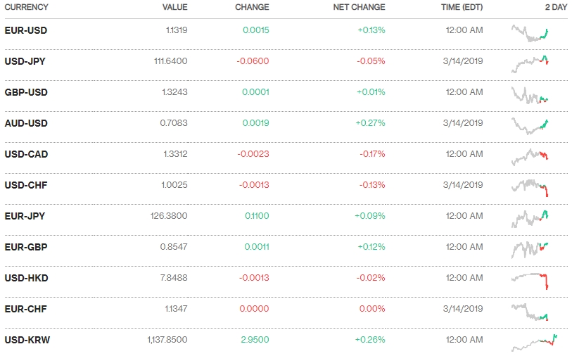Sort by the NET CHANGE column header
The width and height of the screenshot is (572, 356).
(x=359, y=7)
